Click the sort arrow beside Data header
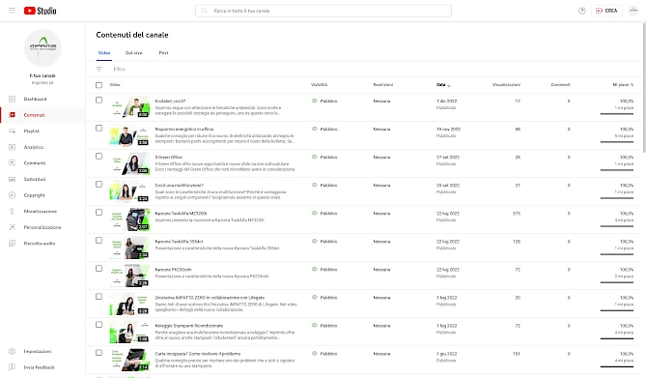Viewport: 647px width, 378px height. [449, 85]
